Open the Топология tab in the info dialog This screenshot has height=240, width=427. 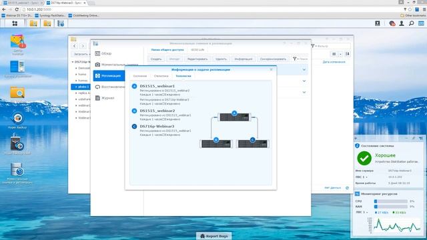click(183, 76)
